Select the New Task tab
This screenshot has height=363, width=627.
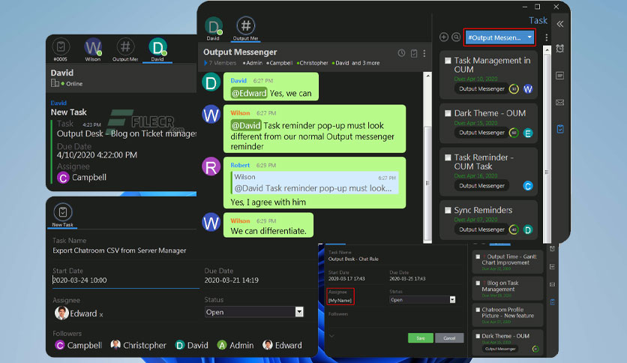pos(63,215)
